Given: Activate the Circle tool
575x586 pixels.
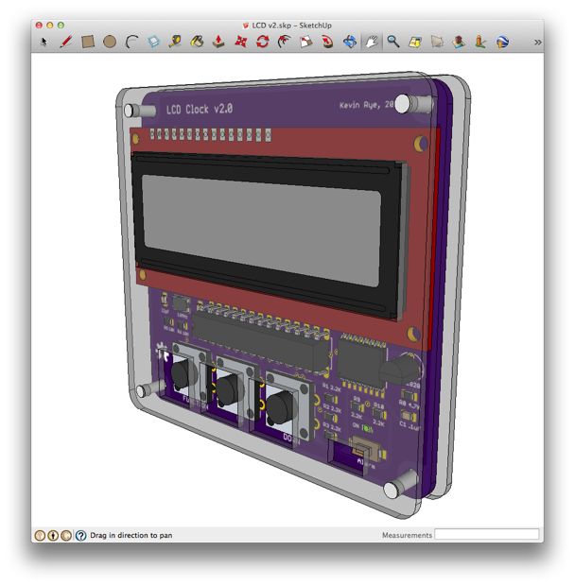Looking at the screenshot, I should tap(110, 42).
